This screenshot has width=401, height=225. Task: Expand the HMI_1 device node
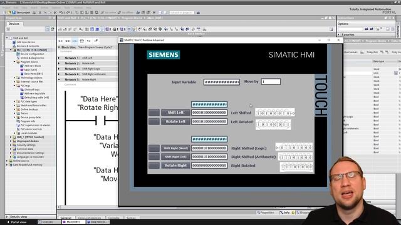click(x=11, y=137)
